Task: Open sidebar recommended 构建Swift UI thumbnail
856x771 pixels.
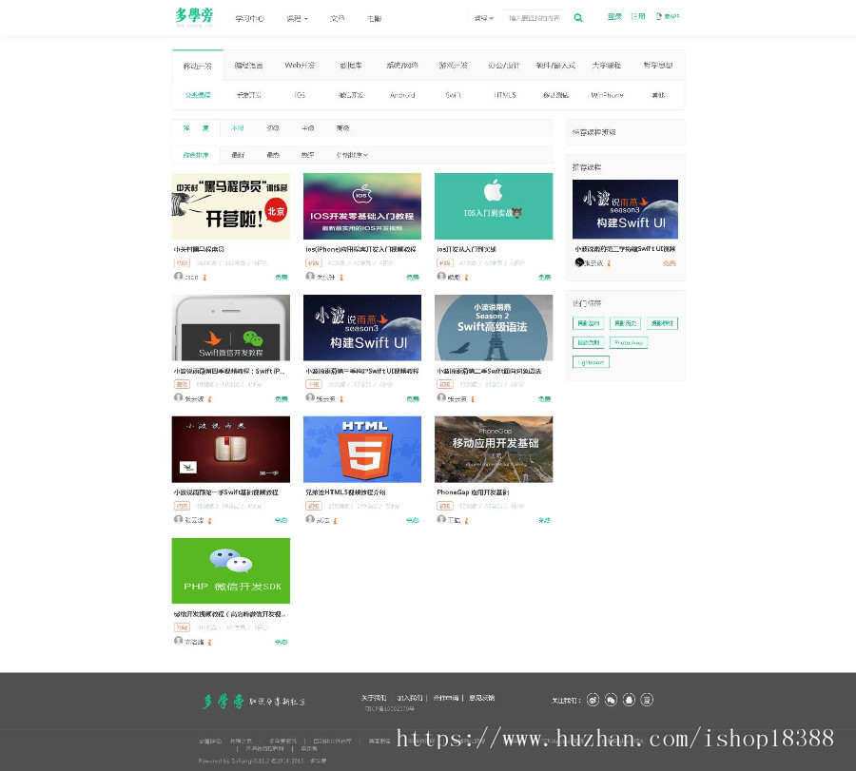Action: 625,209
